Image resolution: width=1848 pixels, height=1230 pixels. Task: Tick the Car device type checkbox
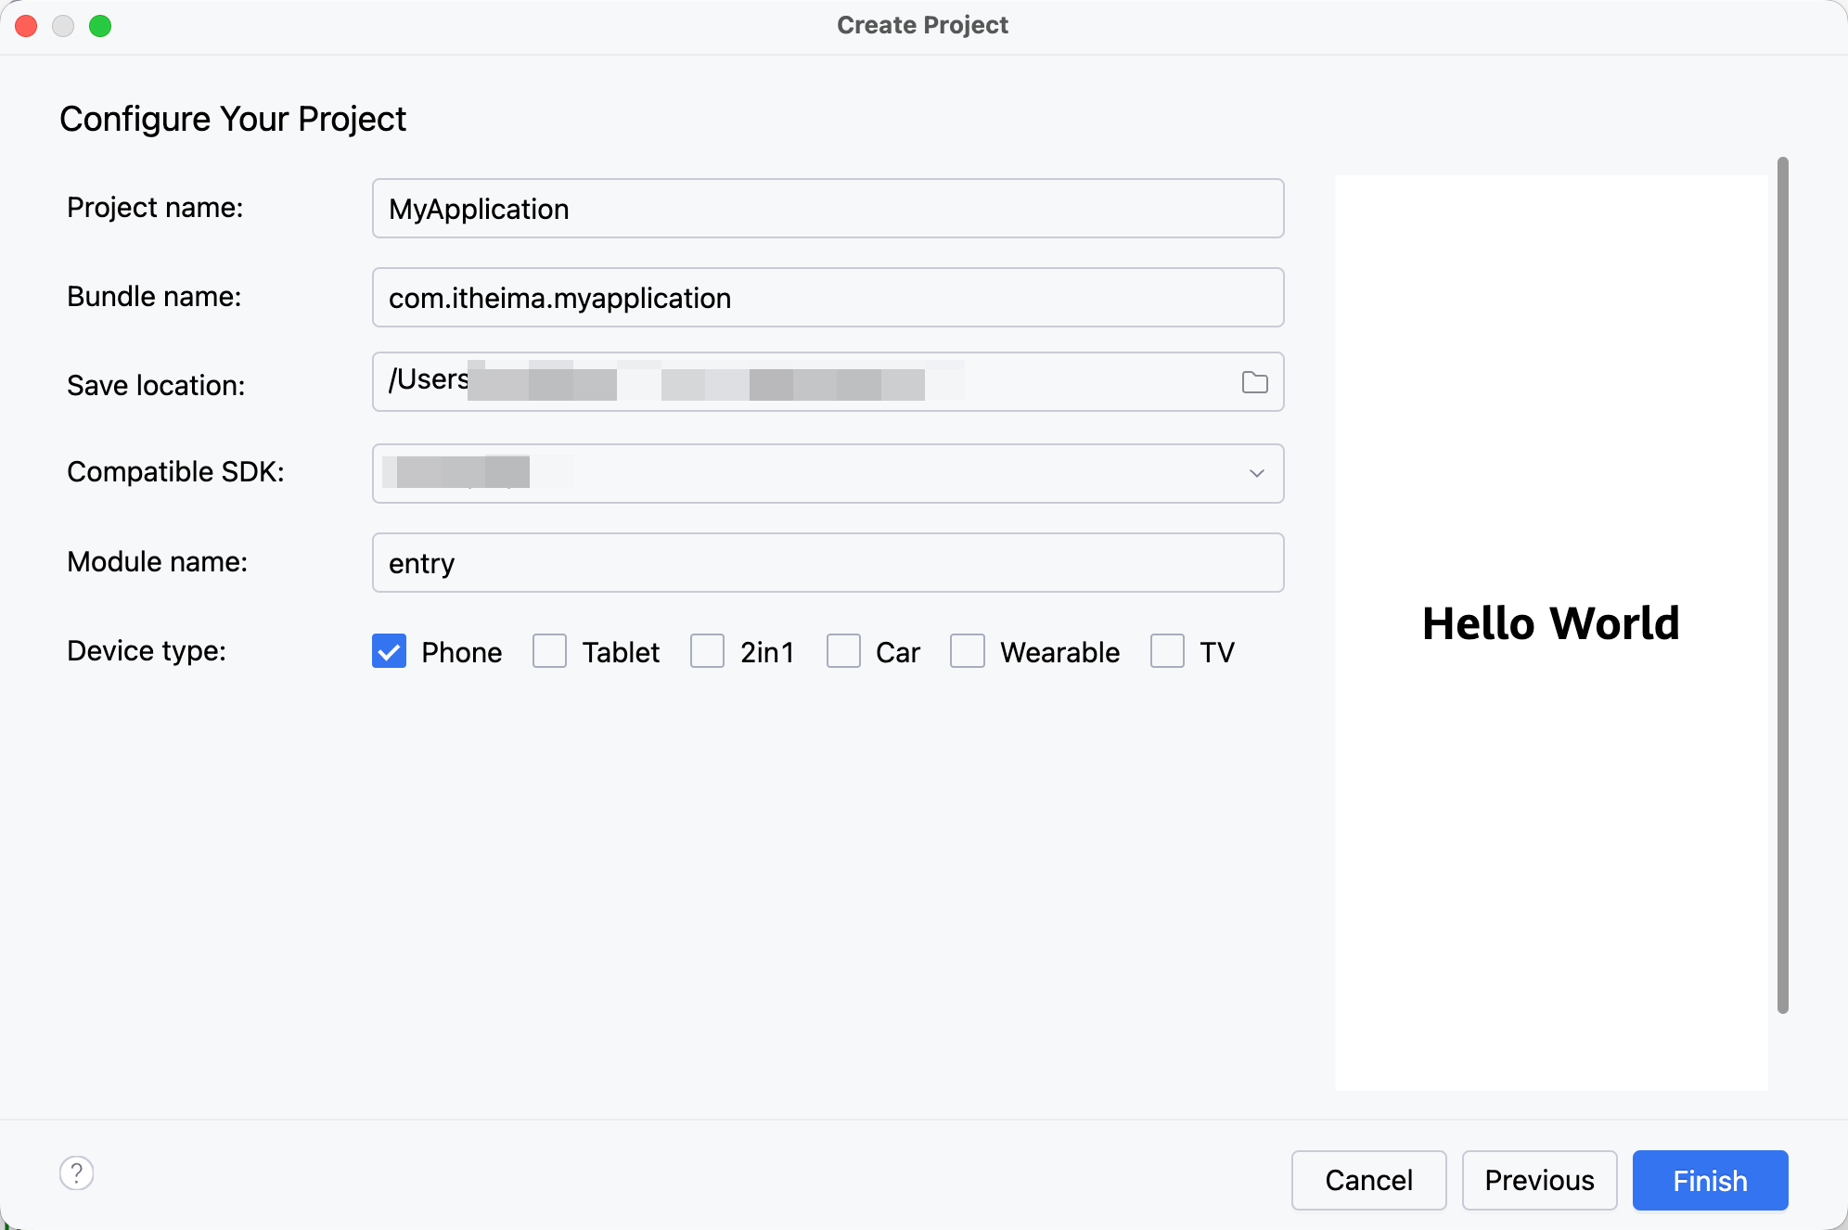(x=843, y=651)
